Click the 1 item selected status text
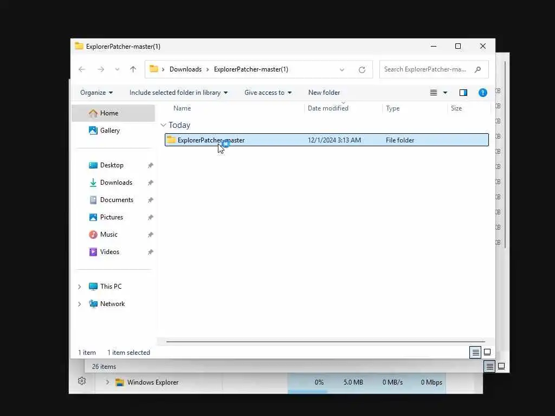 click(128, 353)
